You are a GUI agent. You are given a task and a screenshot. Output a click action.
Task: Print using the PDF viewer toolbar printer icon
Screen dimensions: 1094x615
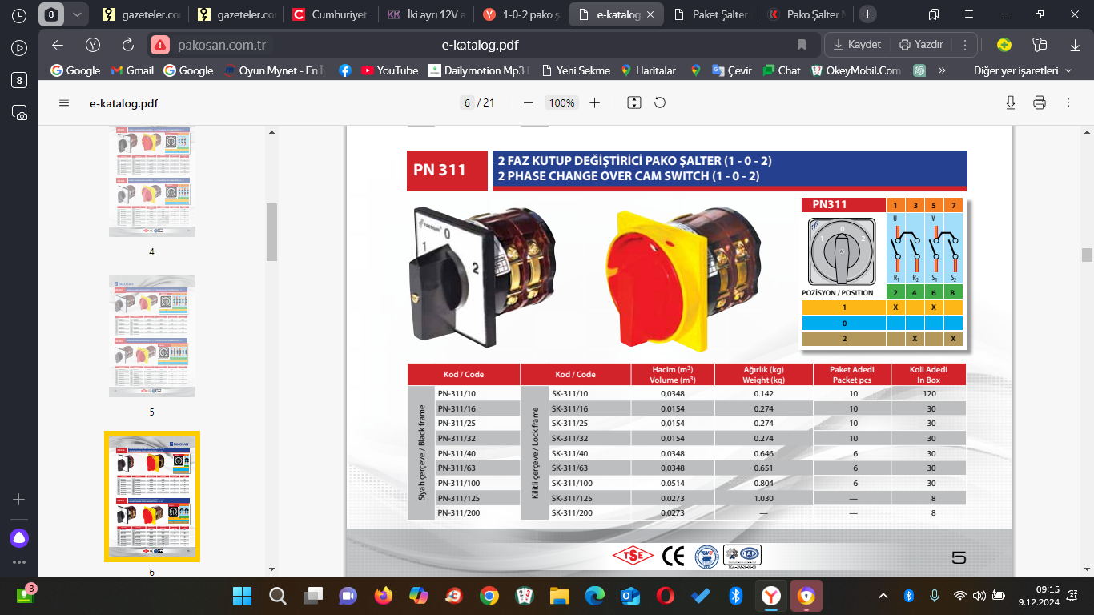pyautogui.click(x=1040, y=102)
